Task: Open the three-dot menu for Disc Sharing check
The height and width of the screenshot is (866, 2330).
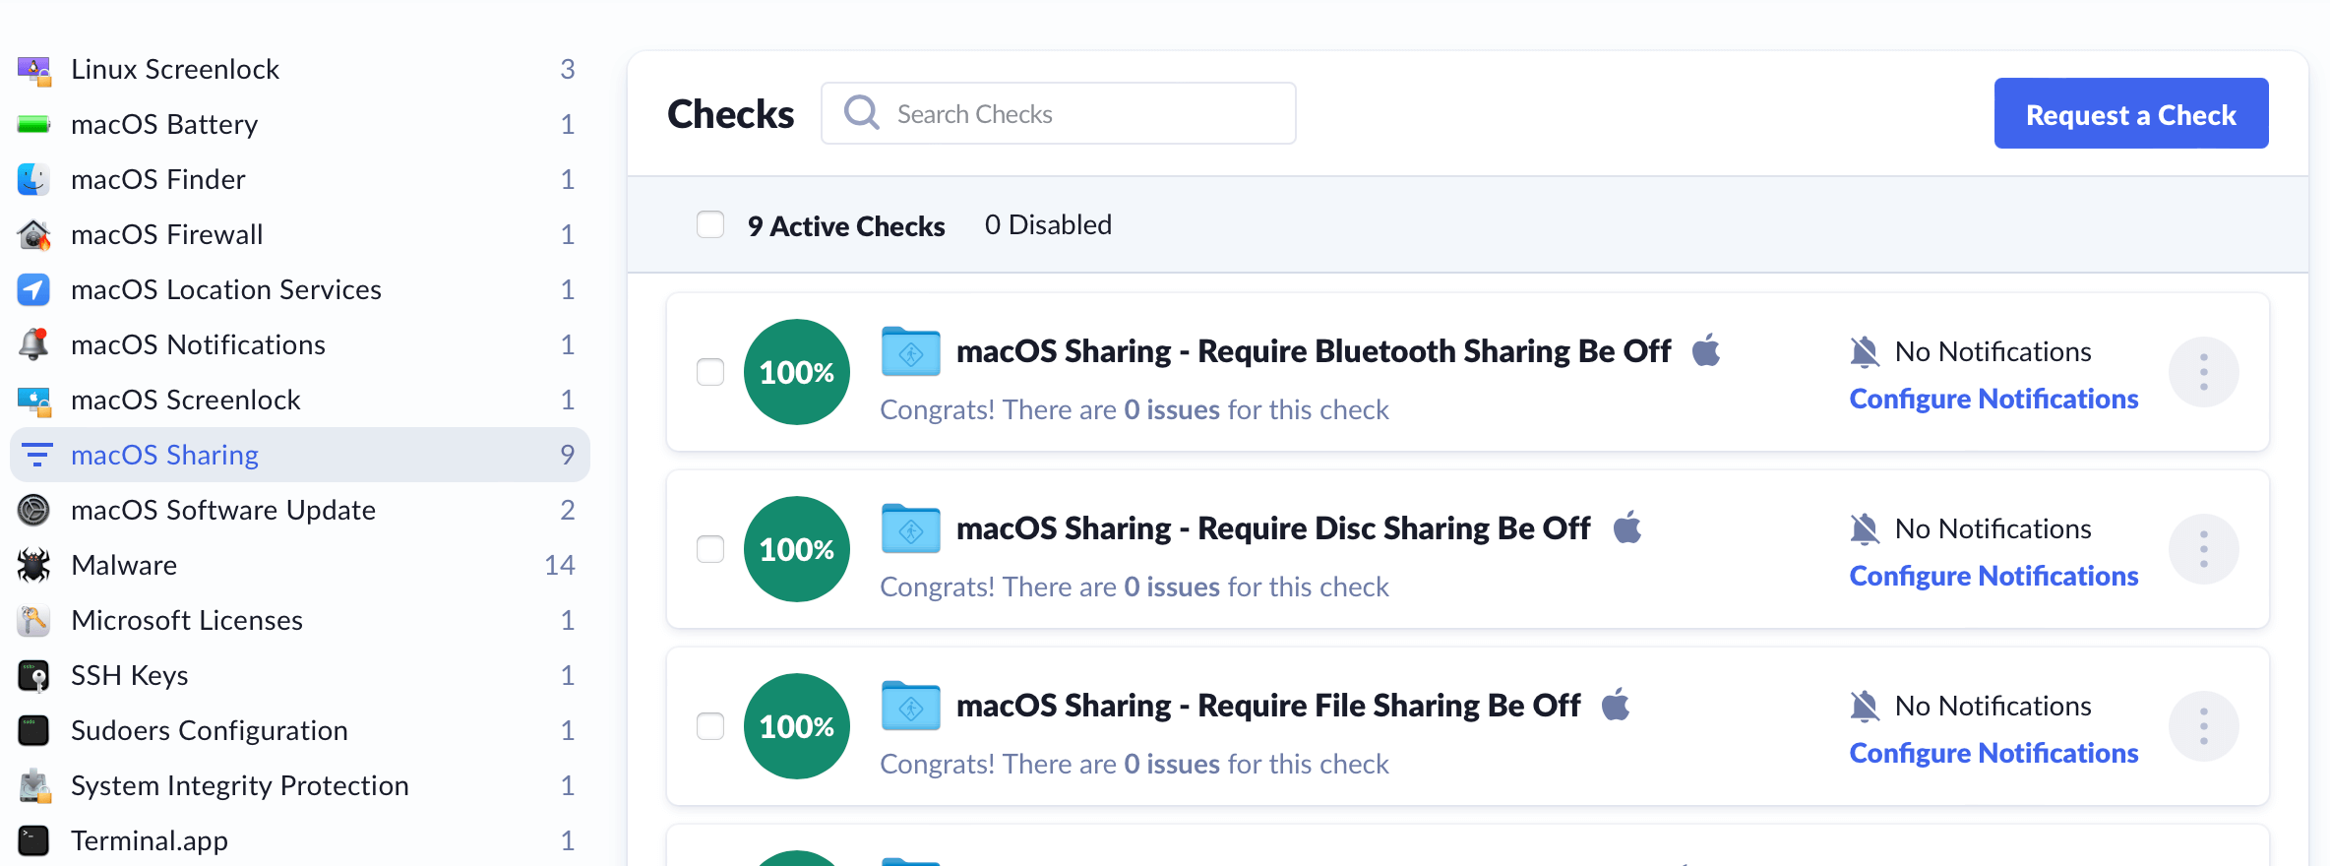Action: 2203,549
